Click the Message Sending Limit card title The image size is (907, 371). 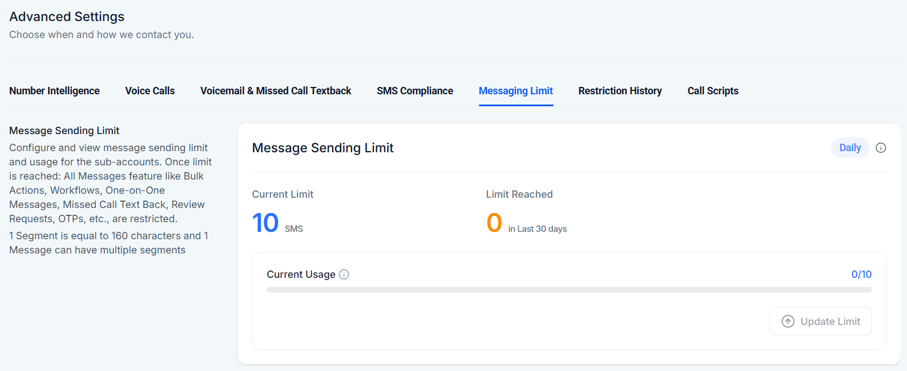pyautogui.click(x=322, y=148)
